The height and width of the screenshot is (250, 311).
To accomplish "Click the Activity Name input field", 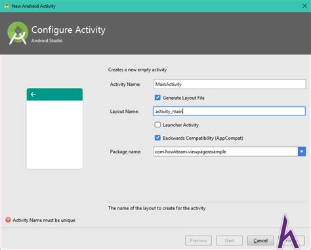I will pyautogui.click(x=230, y=84).
